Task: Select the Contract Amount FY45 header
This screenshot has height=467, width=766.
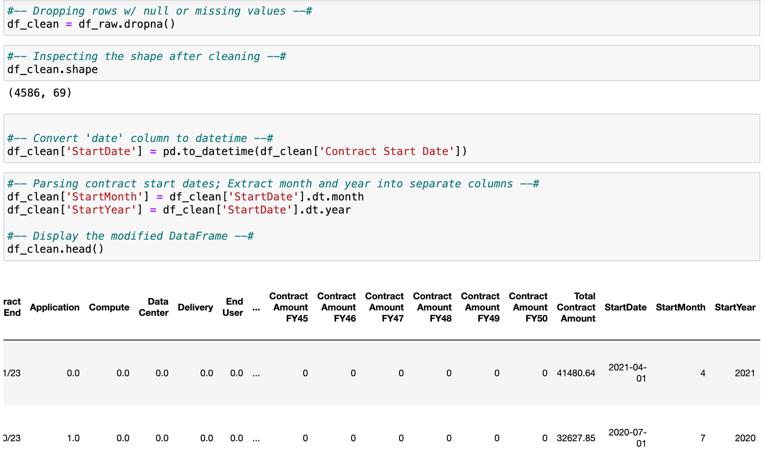Action: coord(289,308)
